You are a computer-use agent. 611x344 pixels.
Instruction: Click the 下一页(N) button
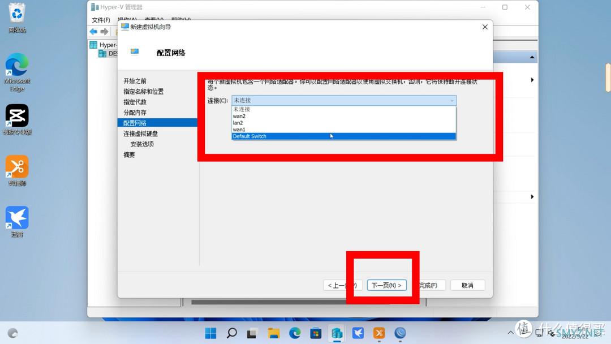[x=387, y=285]
